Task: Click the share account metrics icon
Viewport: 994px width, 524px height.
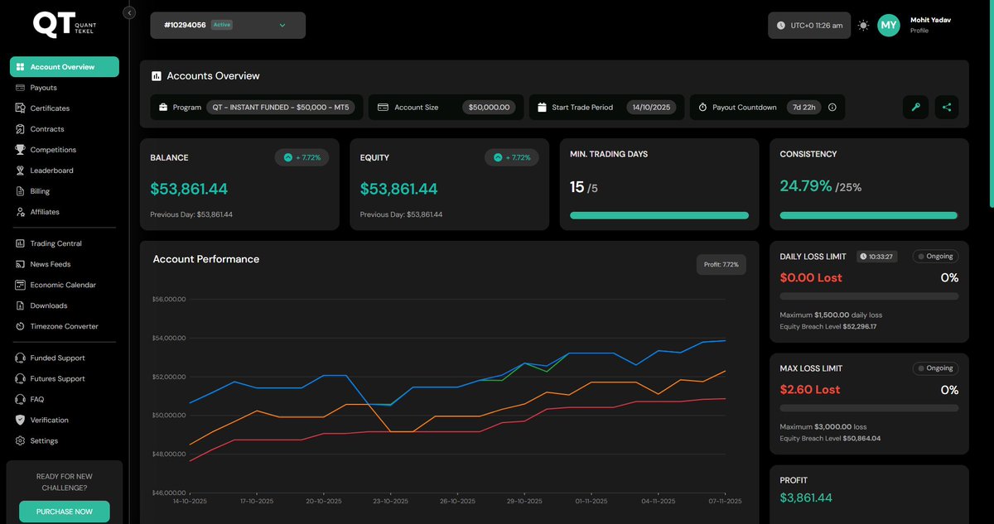Action: point(947,107)
